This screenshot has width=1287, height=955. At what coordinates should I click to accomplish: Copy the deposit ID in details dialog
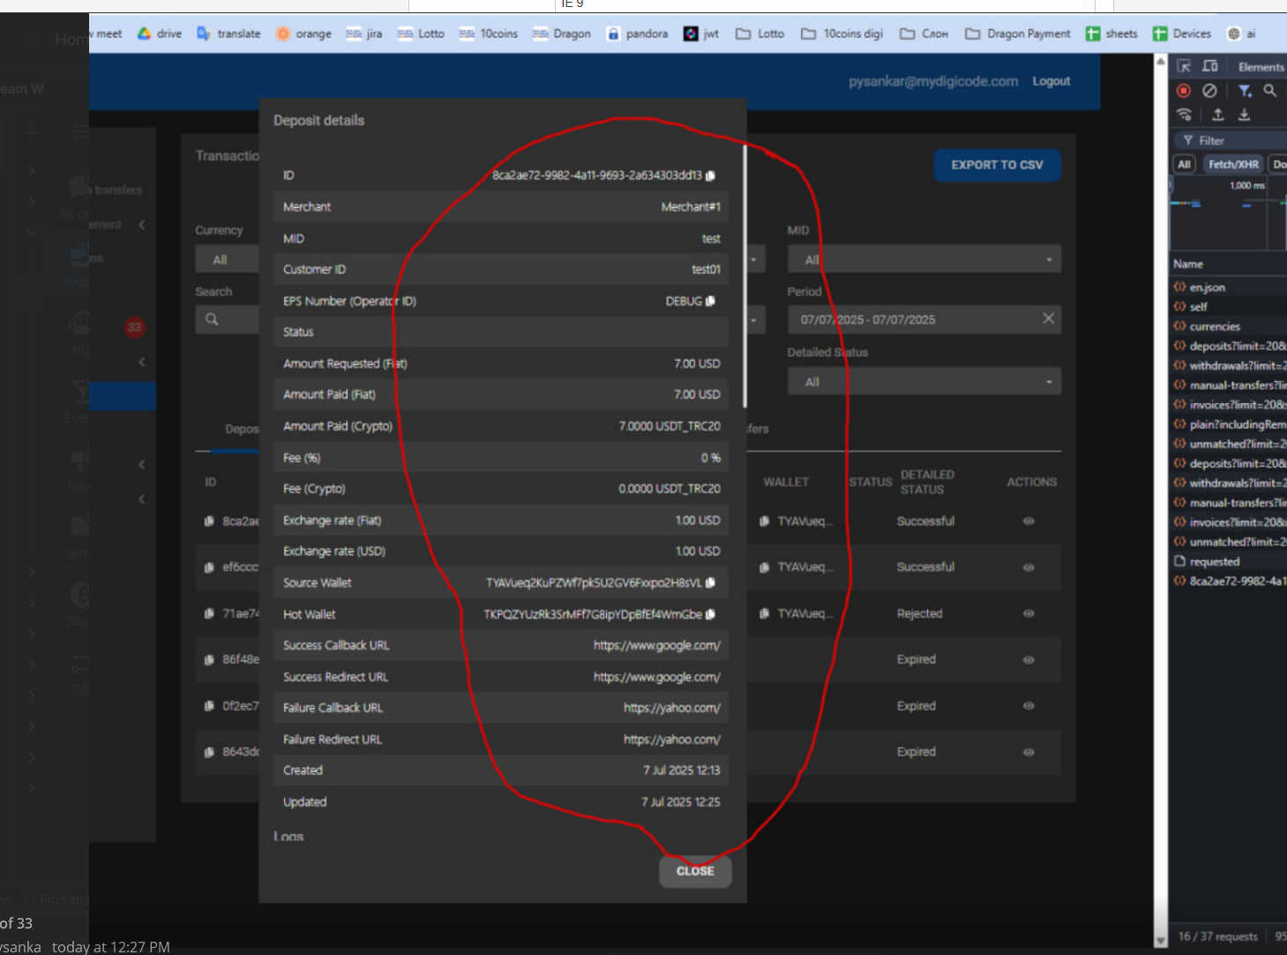711,175
